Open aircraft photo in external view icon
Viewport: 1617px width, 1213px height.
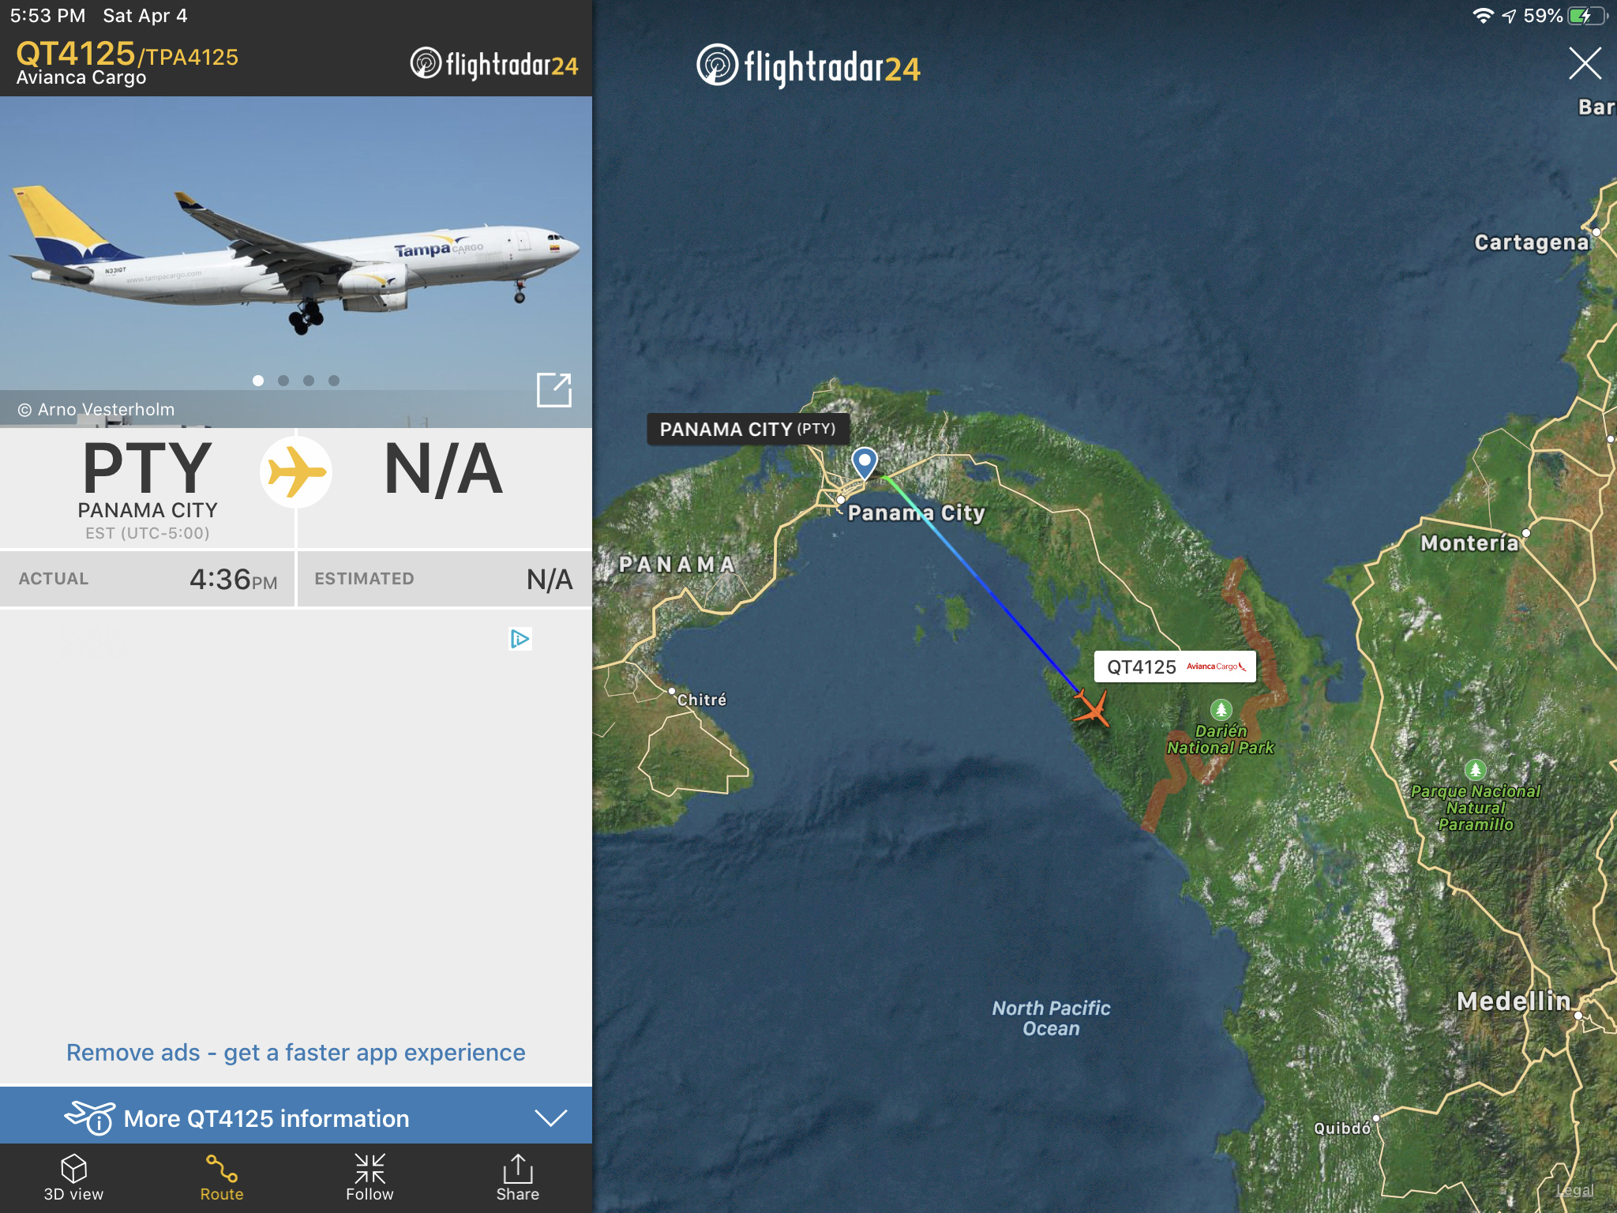pos(554,389)
